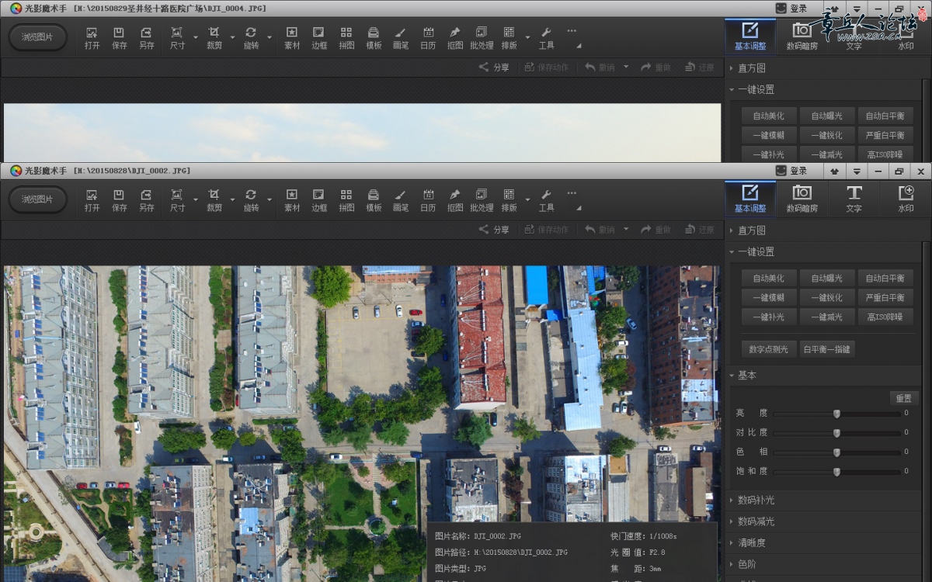932x582 pixels.
Task: Select 抠图 cutout tool in DJI_0002 window
Action: click(455, 199)
